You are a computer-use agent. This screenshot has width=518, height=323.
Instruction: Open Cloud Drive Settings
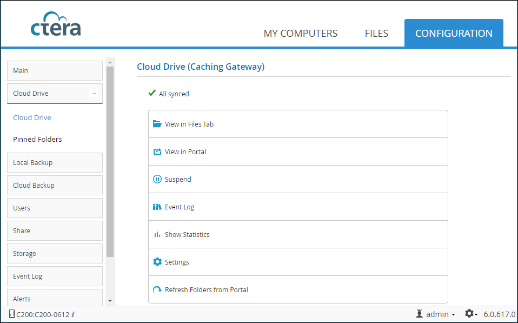coord(298,262)
